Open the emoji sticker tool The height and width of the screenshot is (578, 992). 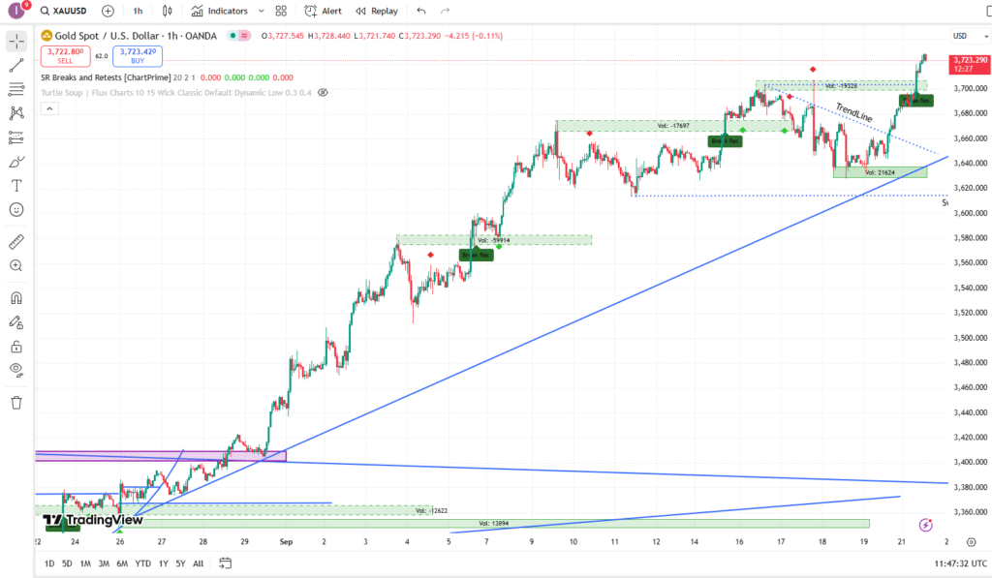[15, 209]
